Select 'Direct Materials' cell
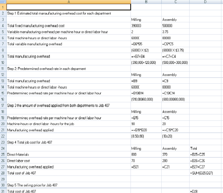223x193 pixels. click(68, 155)
